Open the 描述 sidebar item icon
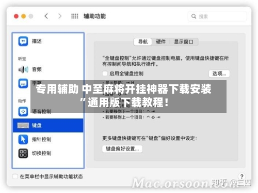The image size is (258, 193). (x=23, y=41)
